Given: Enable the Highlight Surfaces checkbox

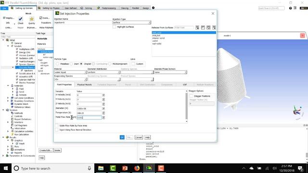Looking at the screenshot, I should 115,27.
